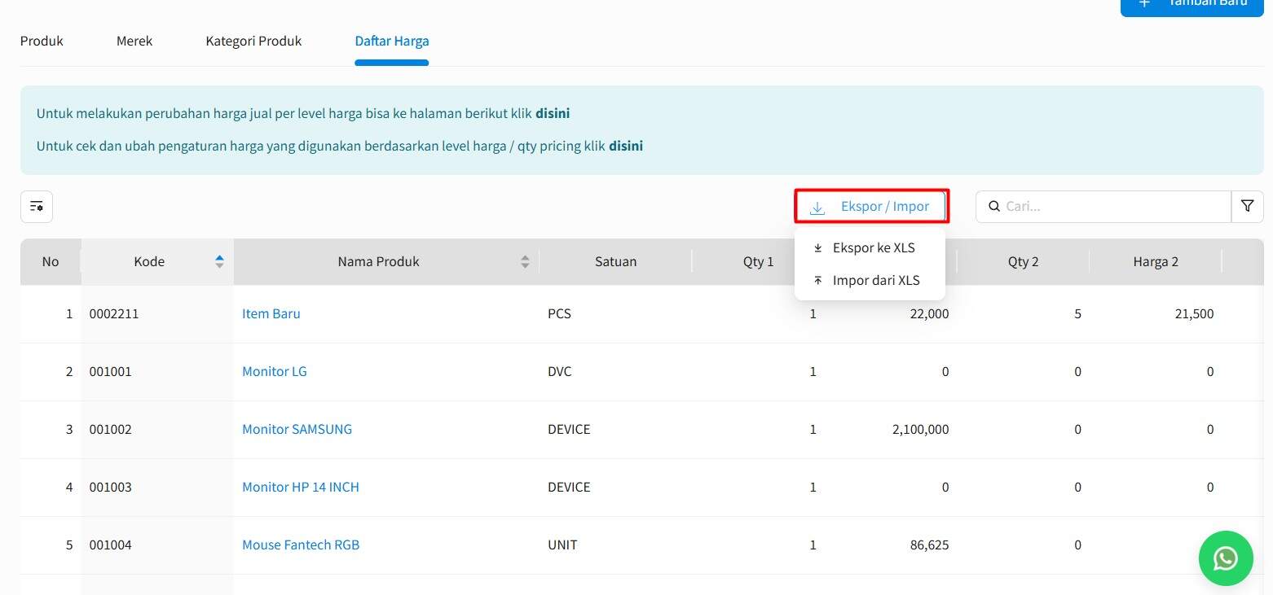1273x595 pixels.
Task: Open the Kategori Produk tab
Action: coord(253,41)
